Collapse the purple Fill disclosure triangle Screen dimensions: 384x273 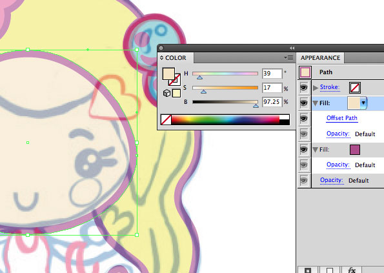click(316, 150)
